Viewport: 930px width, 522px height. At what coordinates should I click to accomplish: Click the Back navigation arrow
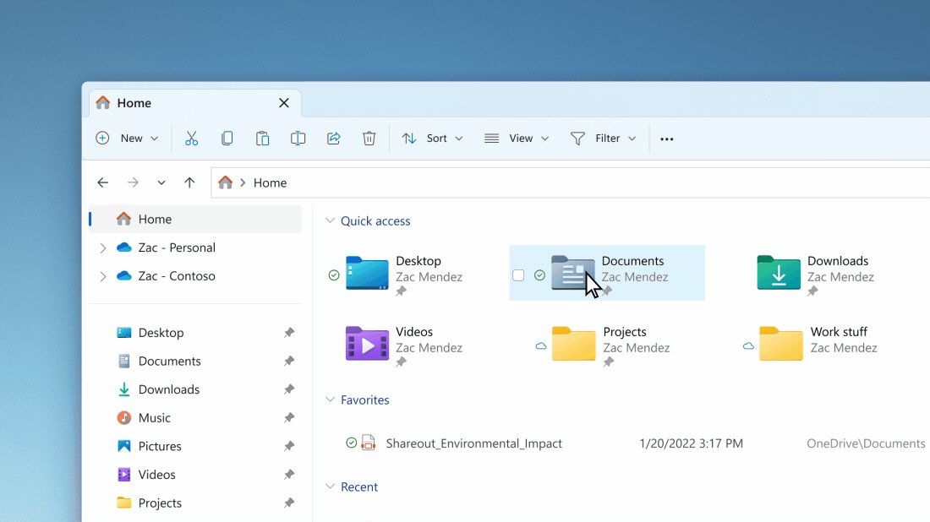(102, 182)
